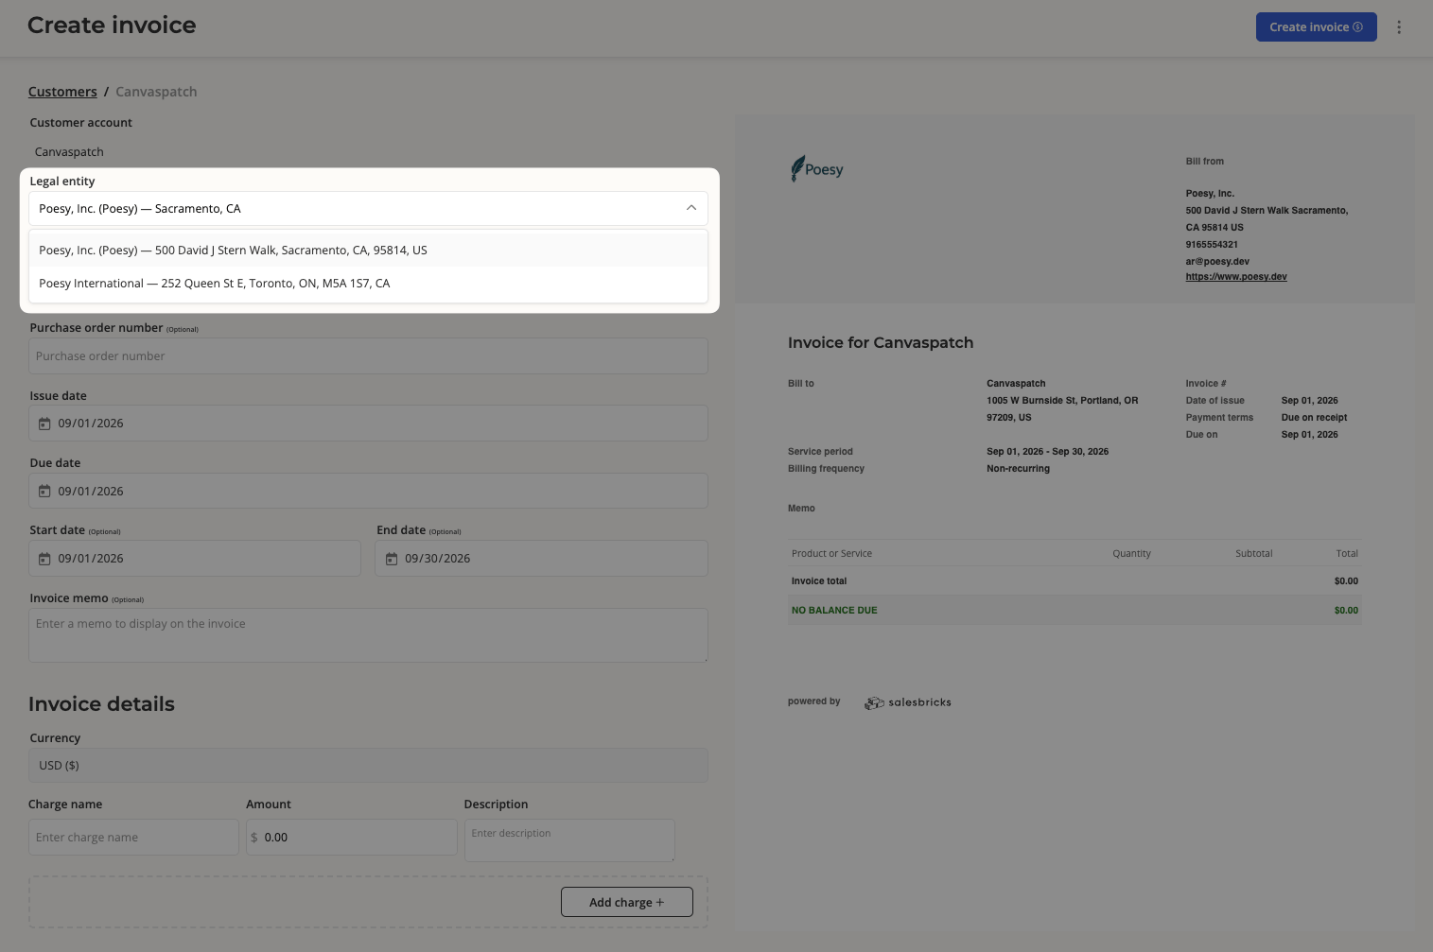Collapse the Legal entity dropdown chevron
Image resolution: width=1433 pixels, height=952 pixels.
691,208
